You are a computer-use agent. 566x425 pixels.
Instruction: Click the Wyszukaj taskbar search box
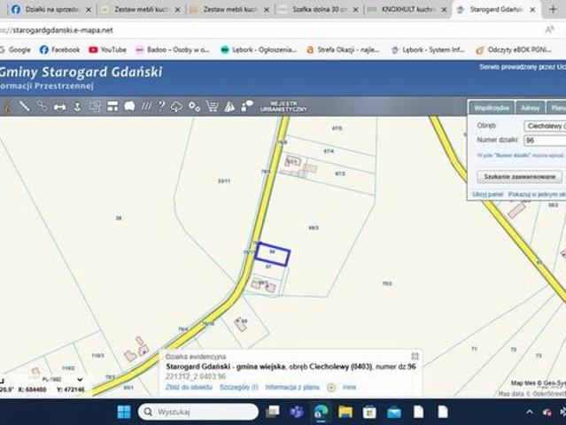coord(198,412)
